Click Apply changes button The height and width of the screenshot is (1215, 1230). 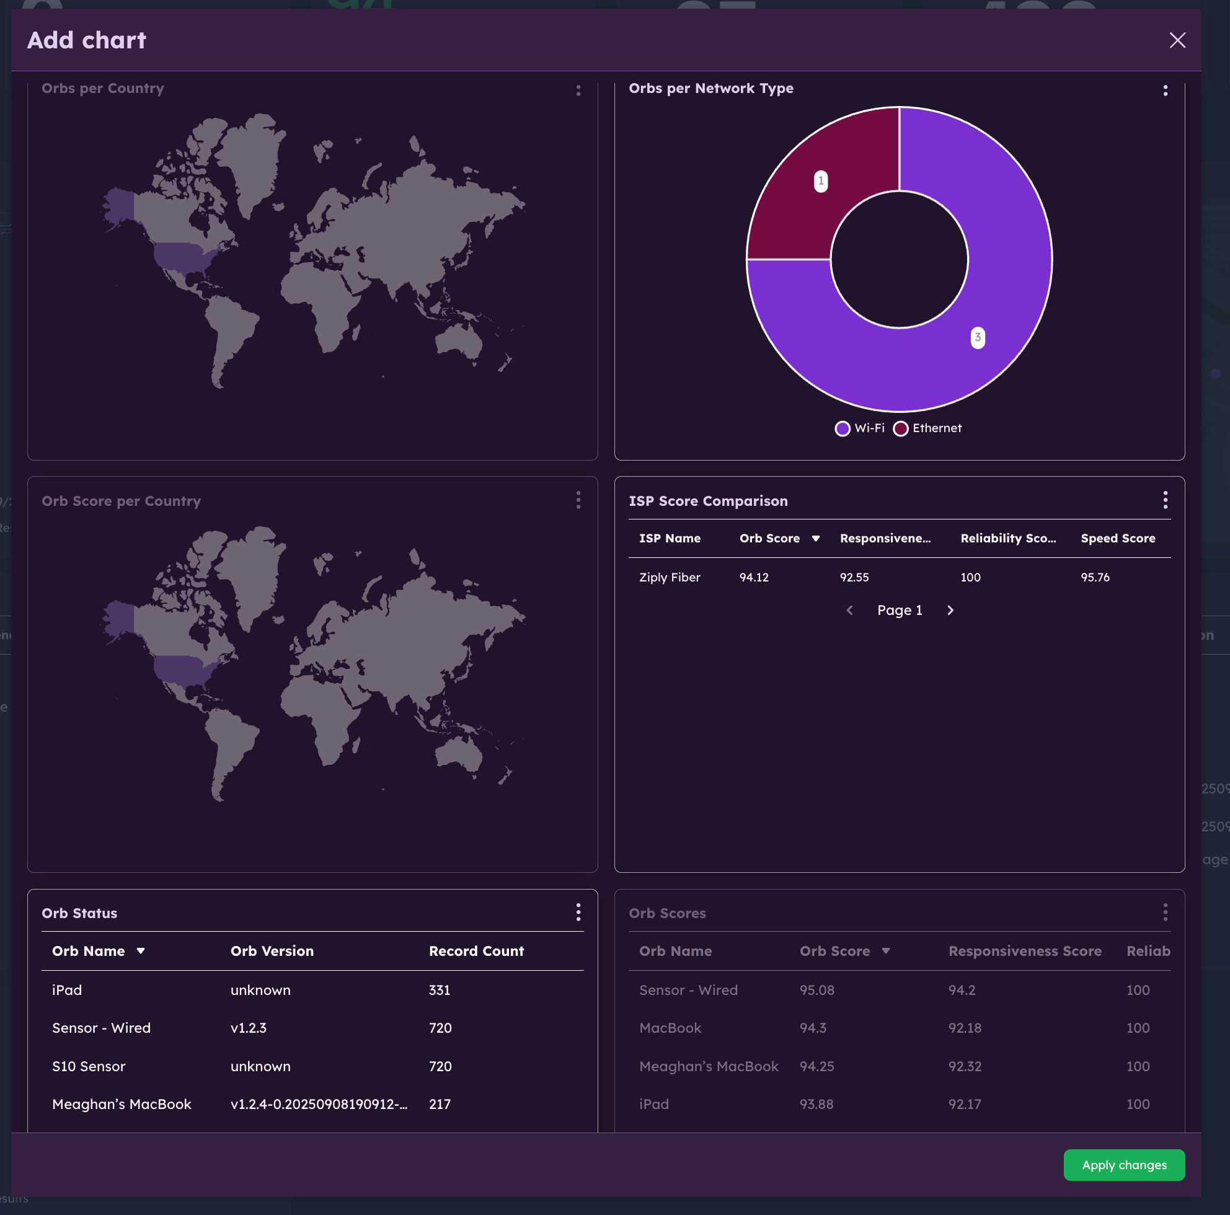[x=1124, y=1165]
